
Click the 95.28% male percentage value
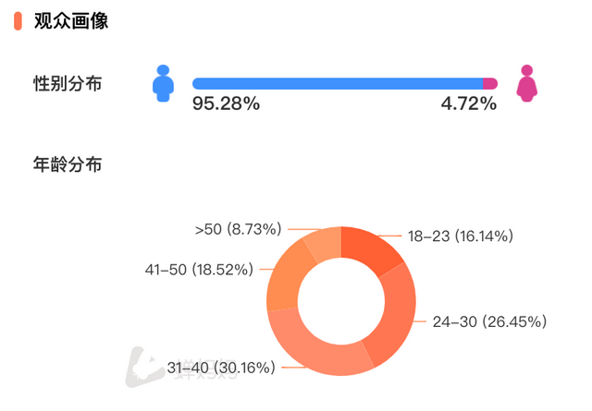226,103
